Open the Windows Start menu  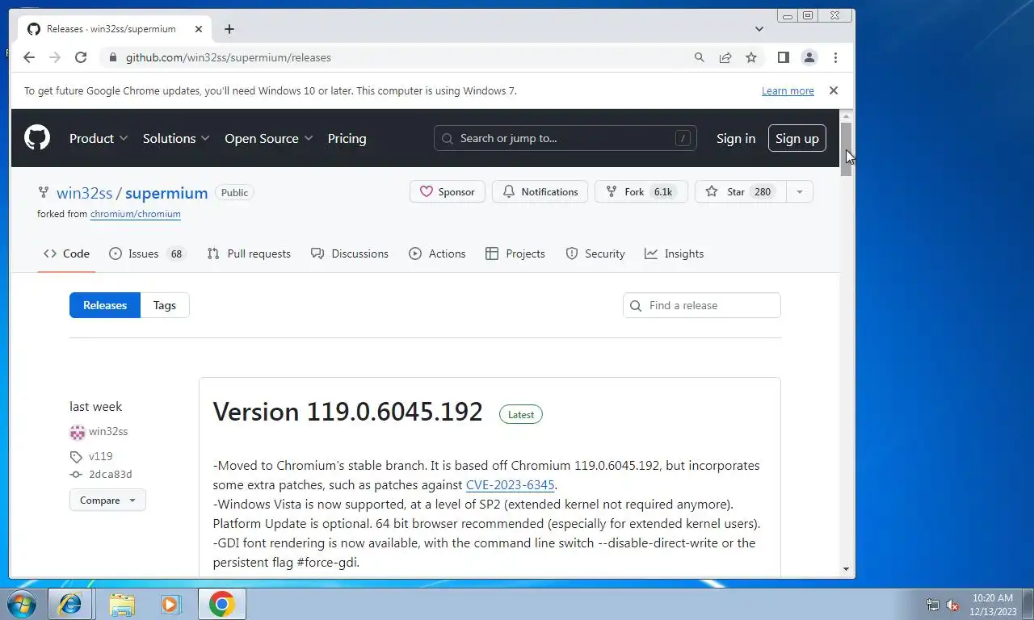(22, 604)
